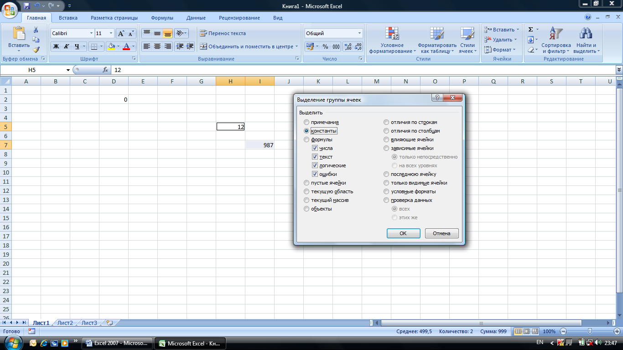Center text horizontally
This screenshot has width=623, height=350.
pyautogui.click(x=157, y=46)
